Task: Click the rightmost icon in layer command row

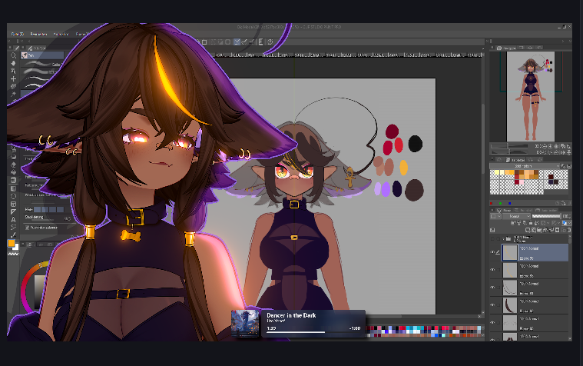Action: (x=569, y=230)
